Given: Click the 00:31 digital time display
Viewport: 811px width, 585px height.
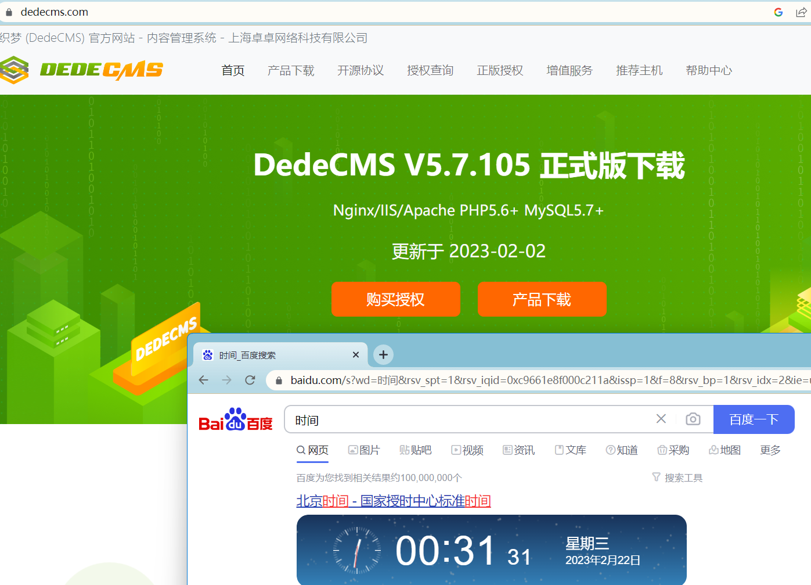Looking at the screenshot, I should (x=445, y=550).
